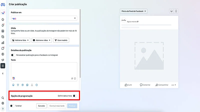Click the more options ellipsis circle icon
Screen dimensions: 200x112
(x=36, y=85)
